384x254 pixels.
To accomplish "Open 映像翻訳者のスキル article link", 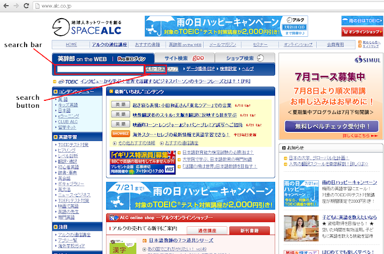I will click(x=185, y=115).
